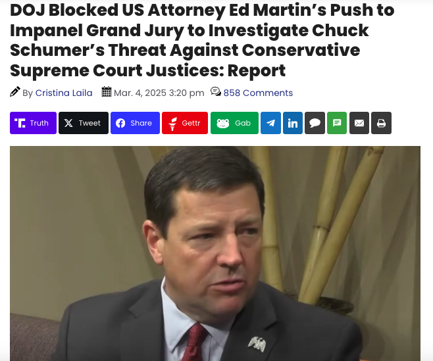The image size is (433, 361).
Task: Click the Facebook logo icon
Action: click(120, 123)
